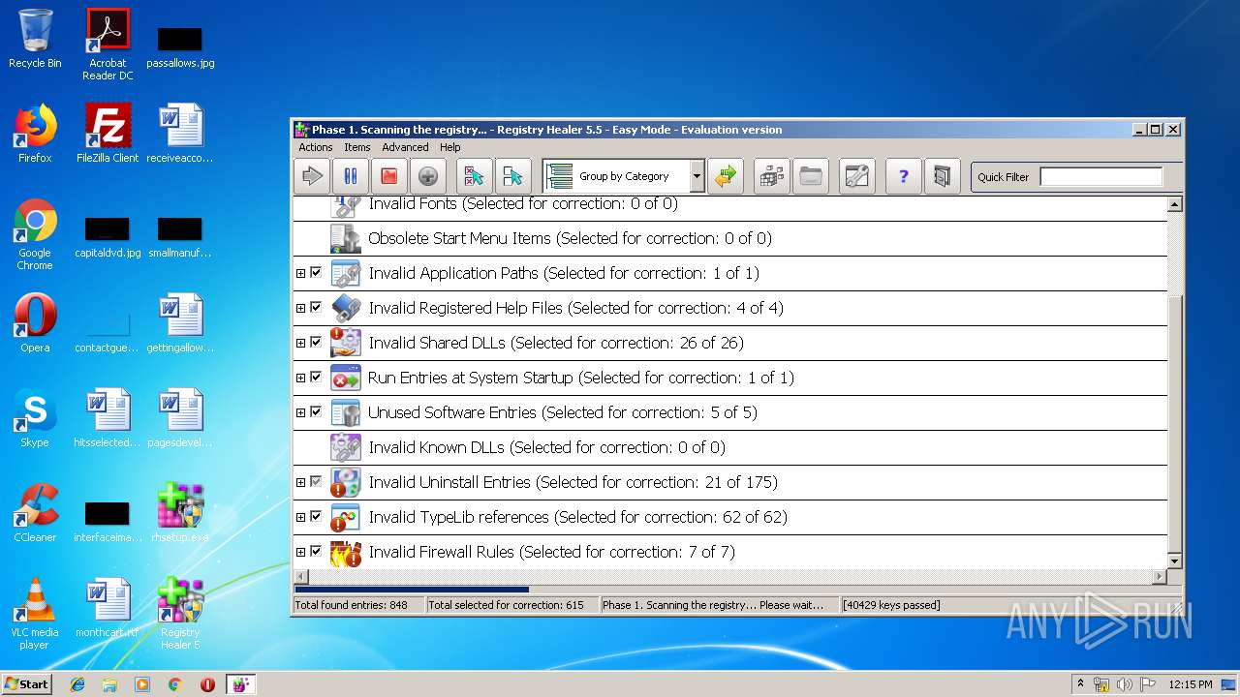Screen dimensions: 1240x697
Task: Expand Invalid Application Paths group
Action: pos(300,273)
